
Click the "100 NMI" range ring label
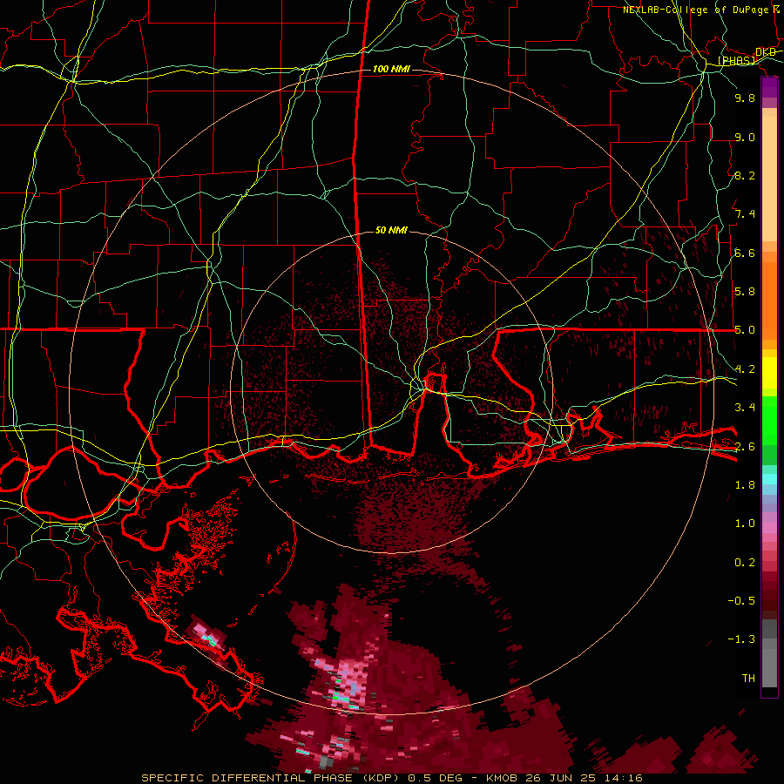coord(391,69)
